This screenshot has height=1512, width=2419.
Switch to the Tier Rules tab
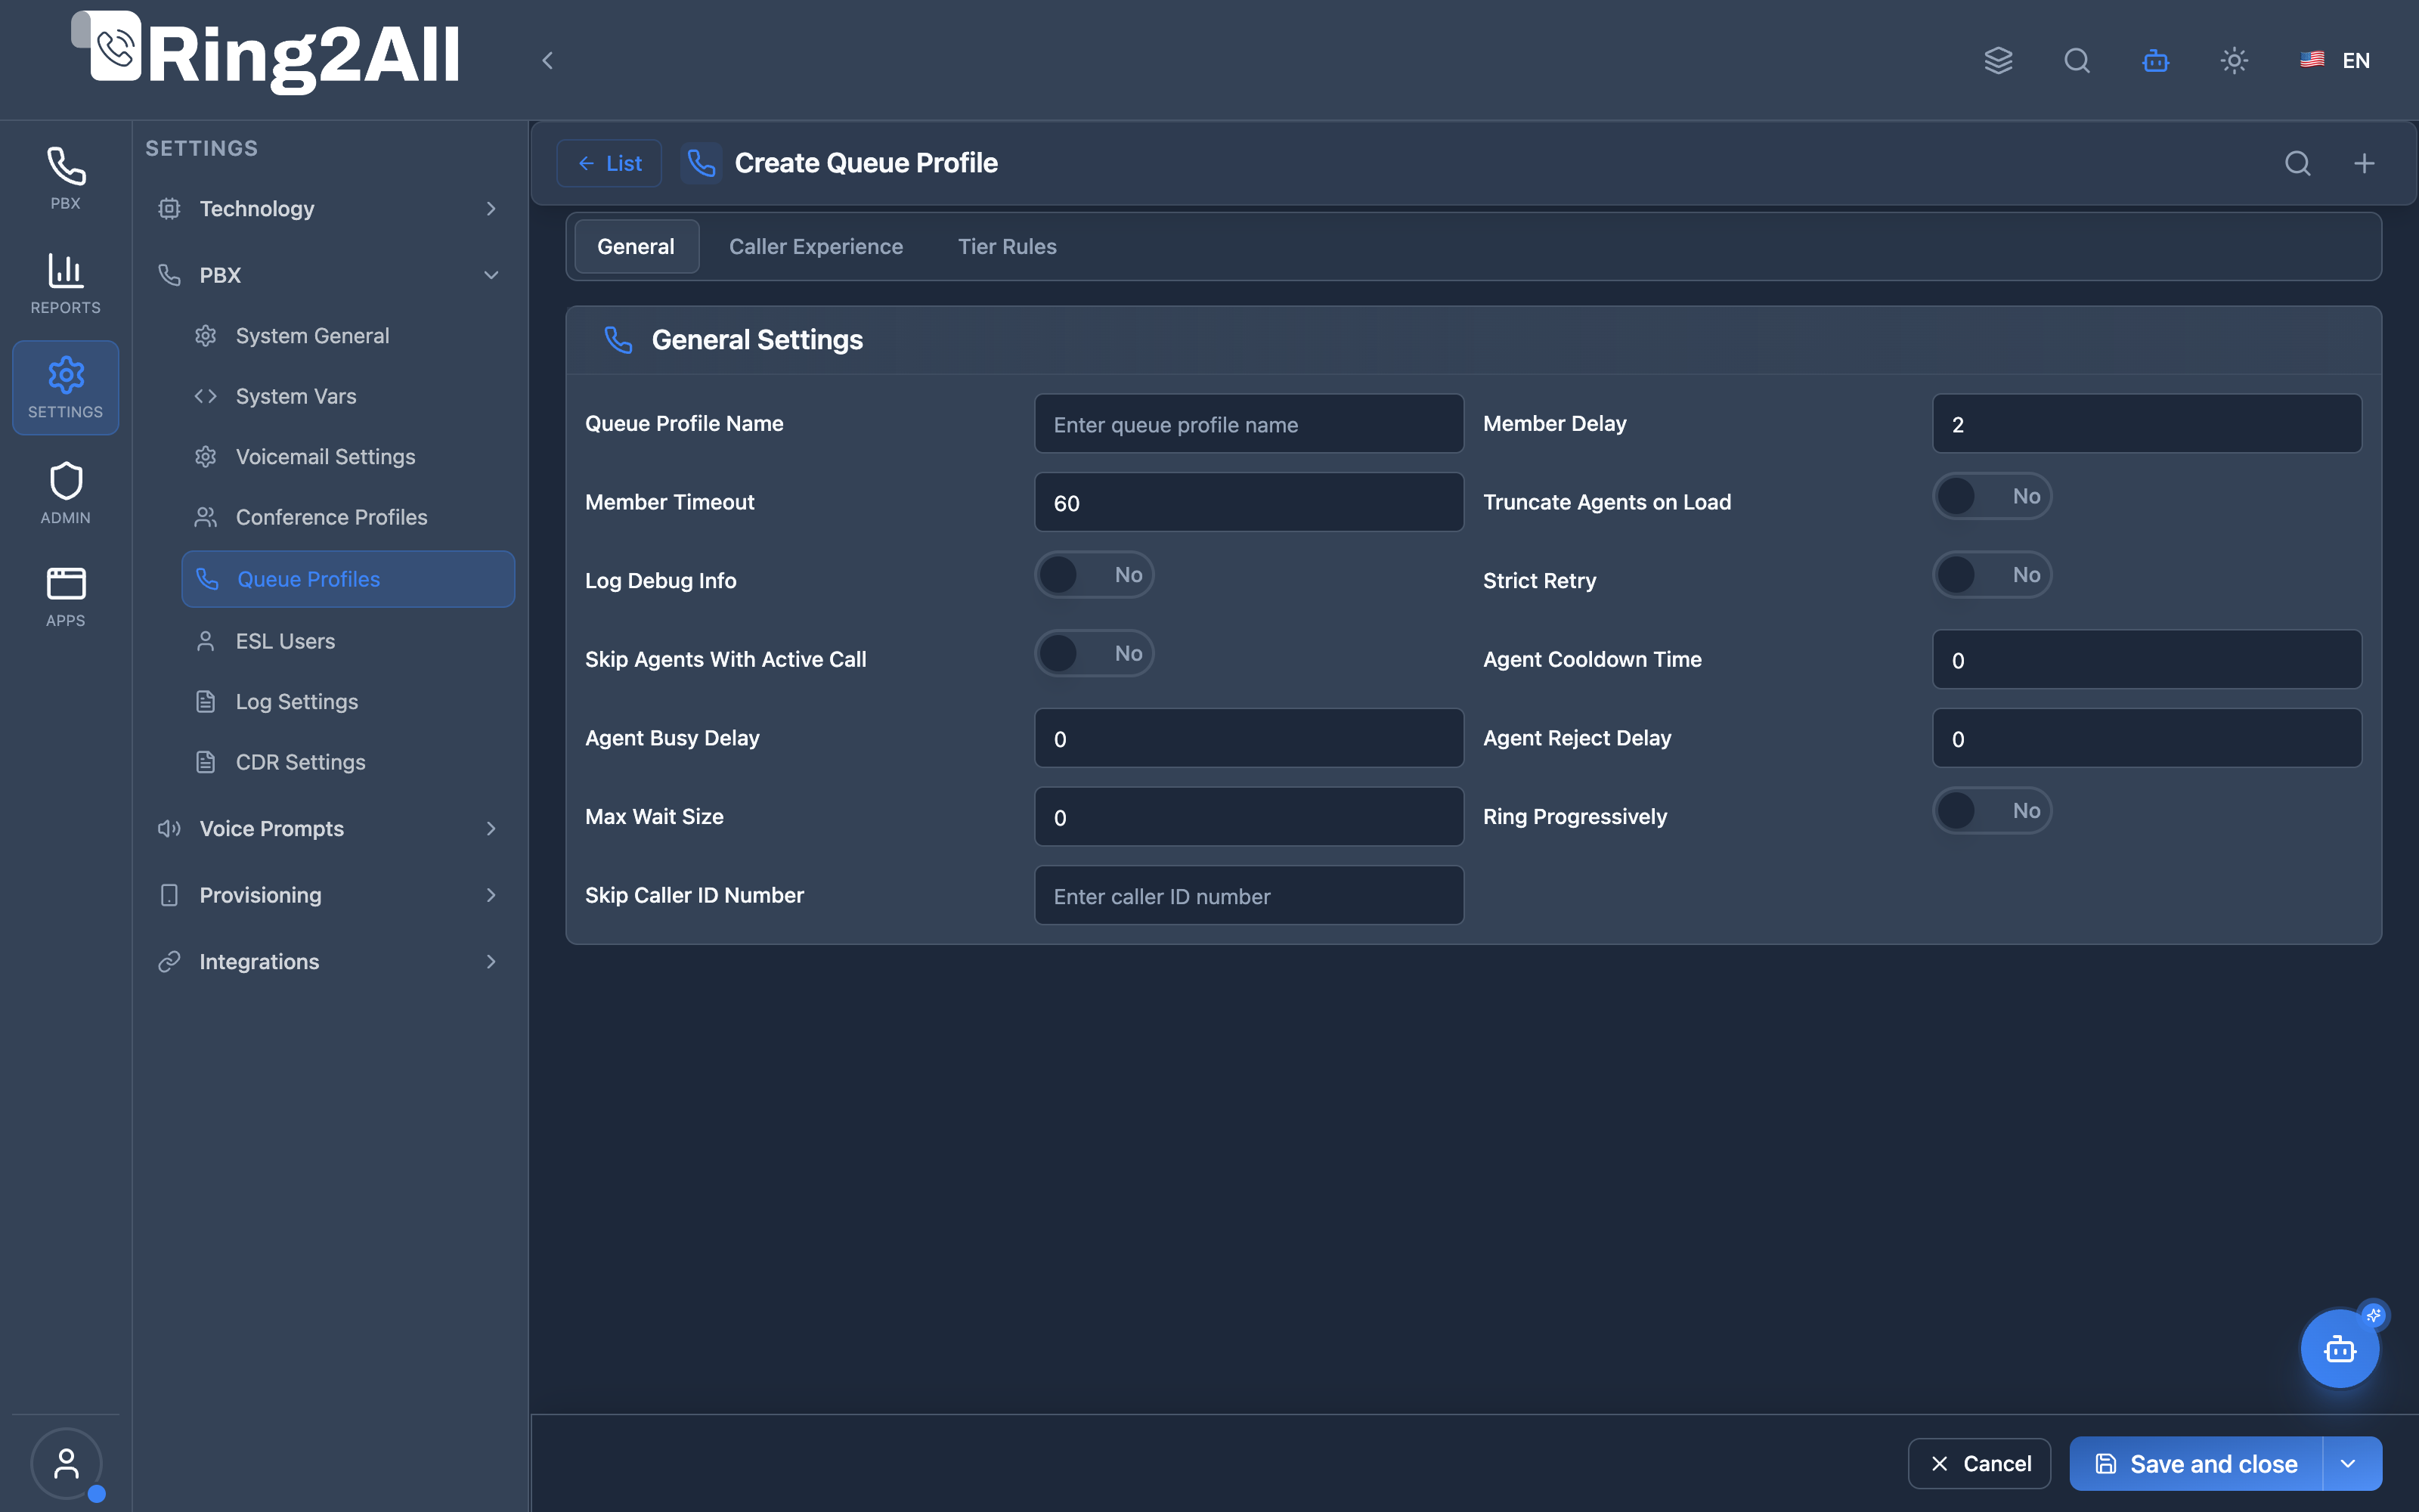(1007, 246)
